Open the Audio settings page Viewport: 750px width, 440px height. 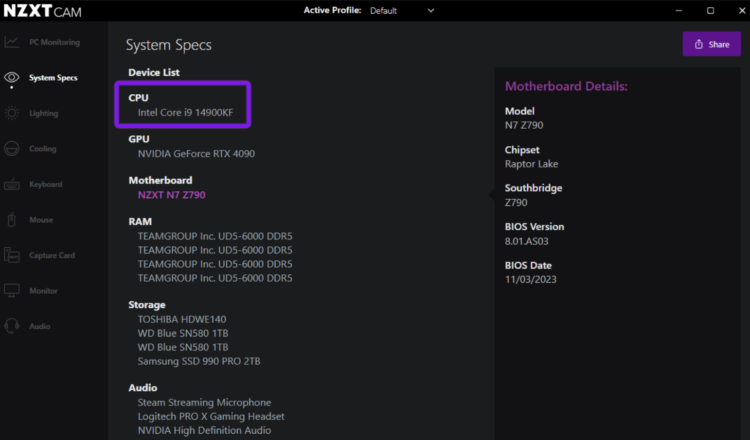(x=40, y=326)
